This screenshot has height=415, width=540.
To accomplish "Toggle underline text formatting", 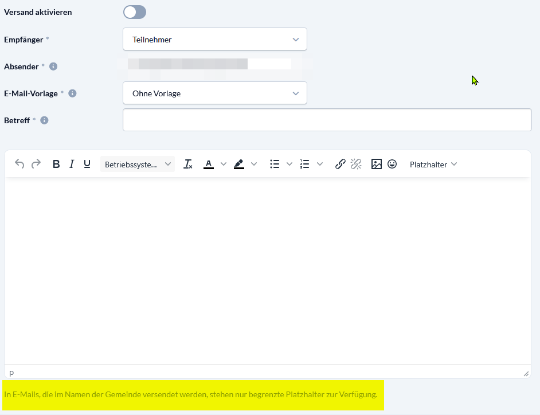I will pyautogui.click(x=87, y=164).
